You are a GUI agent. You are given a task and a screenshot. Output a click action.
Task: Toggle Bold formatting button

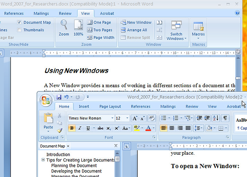(x=72, y=128)
